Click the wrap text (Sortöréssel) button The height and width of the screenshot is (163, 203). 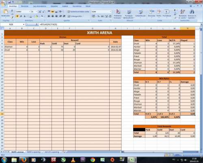[x=78, y=12]
